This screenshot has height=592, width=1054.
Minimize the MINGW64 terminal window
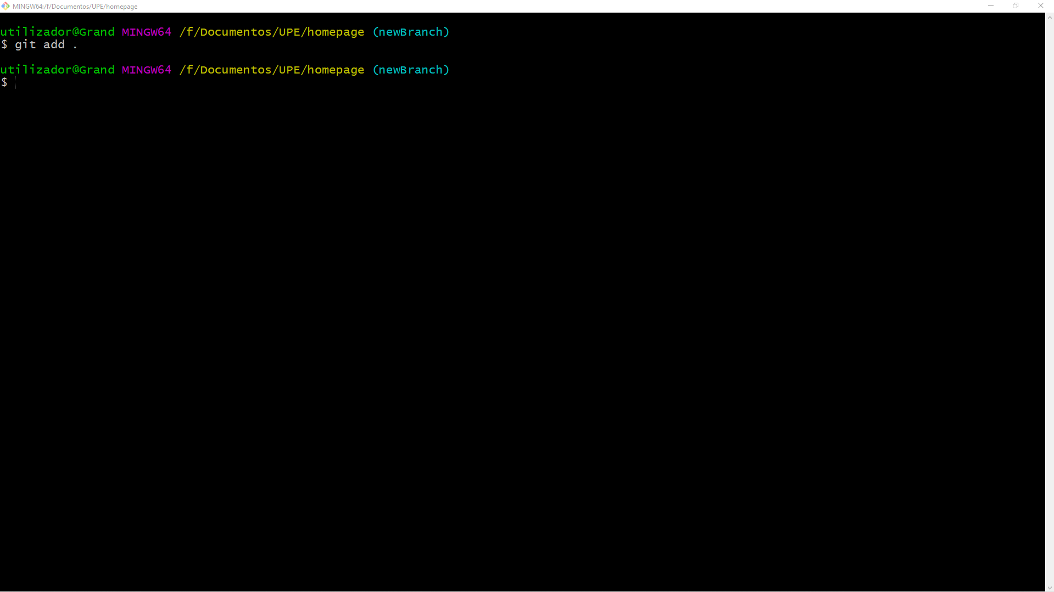991,6
